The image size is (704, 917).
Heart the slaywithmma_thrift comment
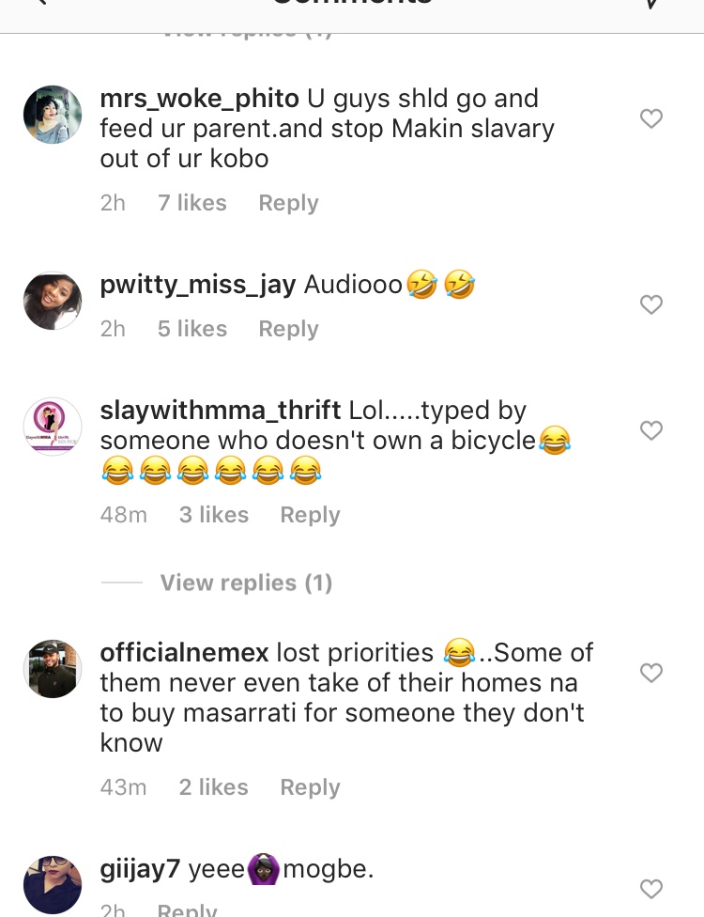click(650, 430)
